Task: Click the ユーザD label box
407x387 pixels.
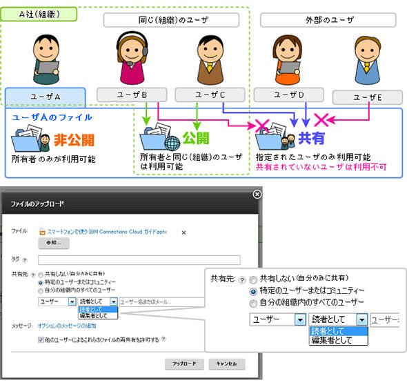Action: click(289, 95)
